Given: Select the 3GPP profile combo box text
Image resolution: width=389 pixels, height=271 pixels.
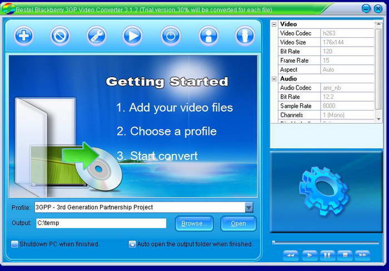Looking at the screenshot, I should [x=139, y=207].
